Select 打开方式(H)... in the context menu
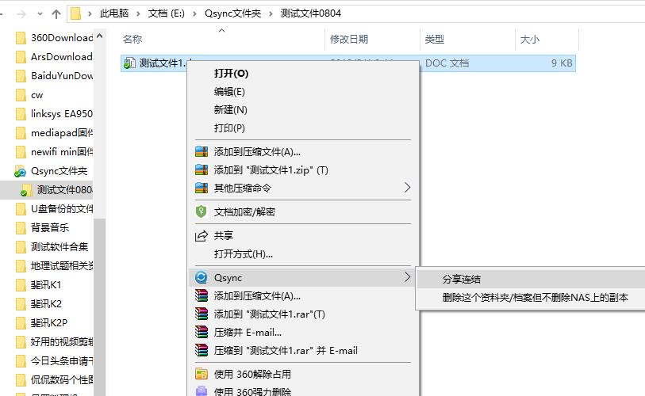This screenshot has height=396, width=645. (243, 254)
